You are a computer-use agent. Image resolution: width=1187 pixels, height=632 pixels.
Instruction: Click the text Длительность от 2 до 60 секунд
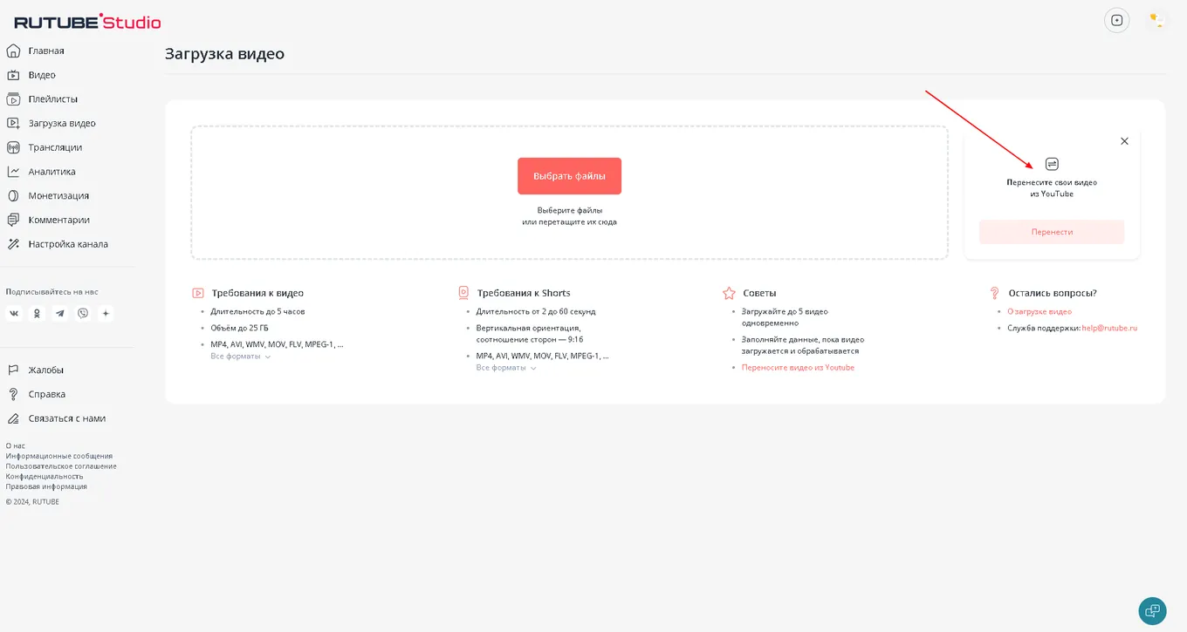click(x=536, y=311)
